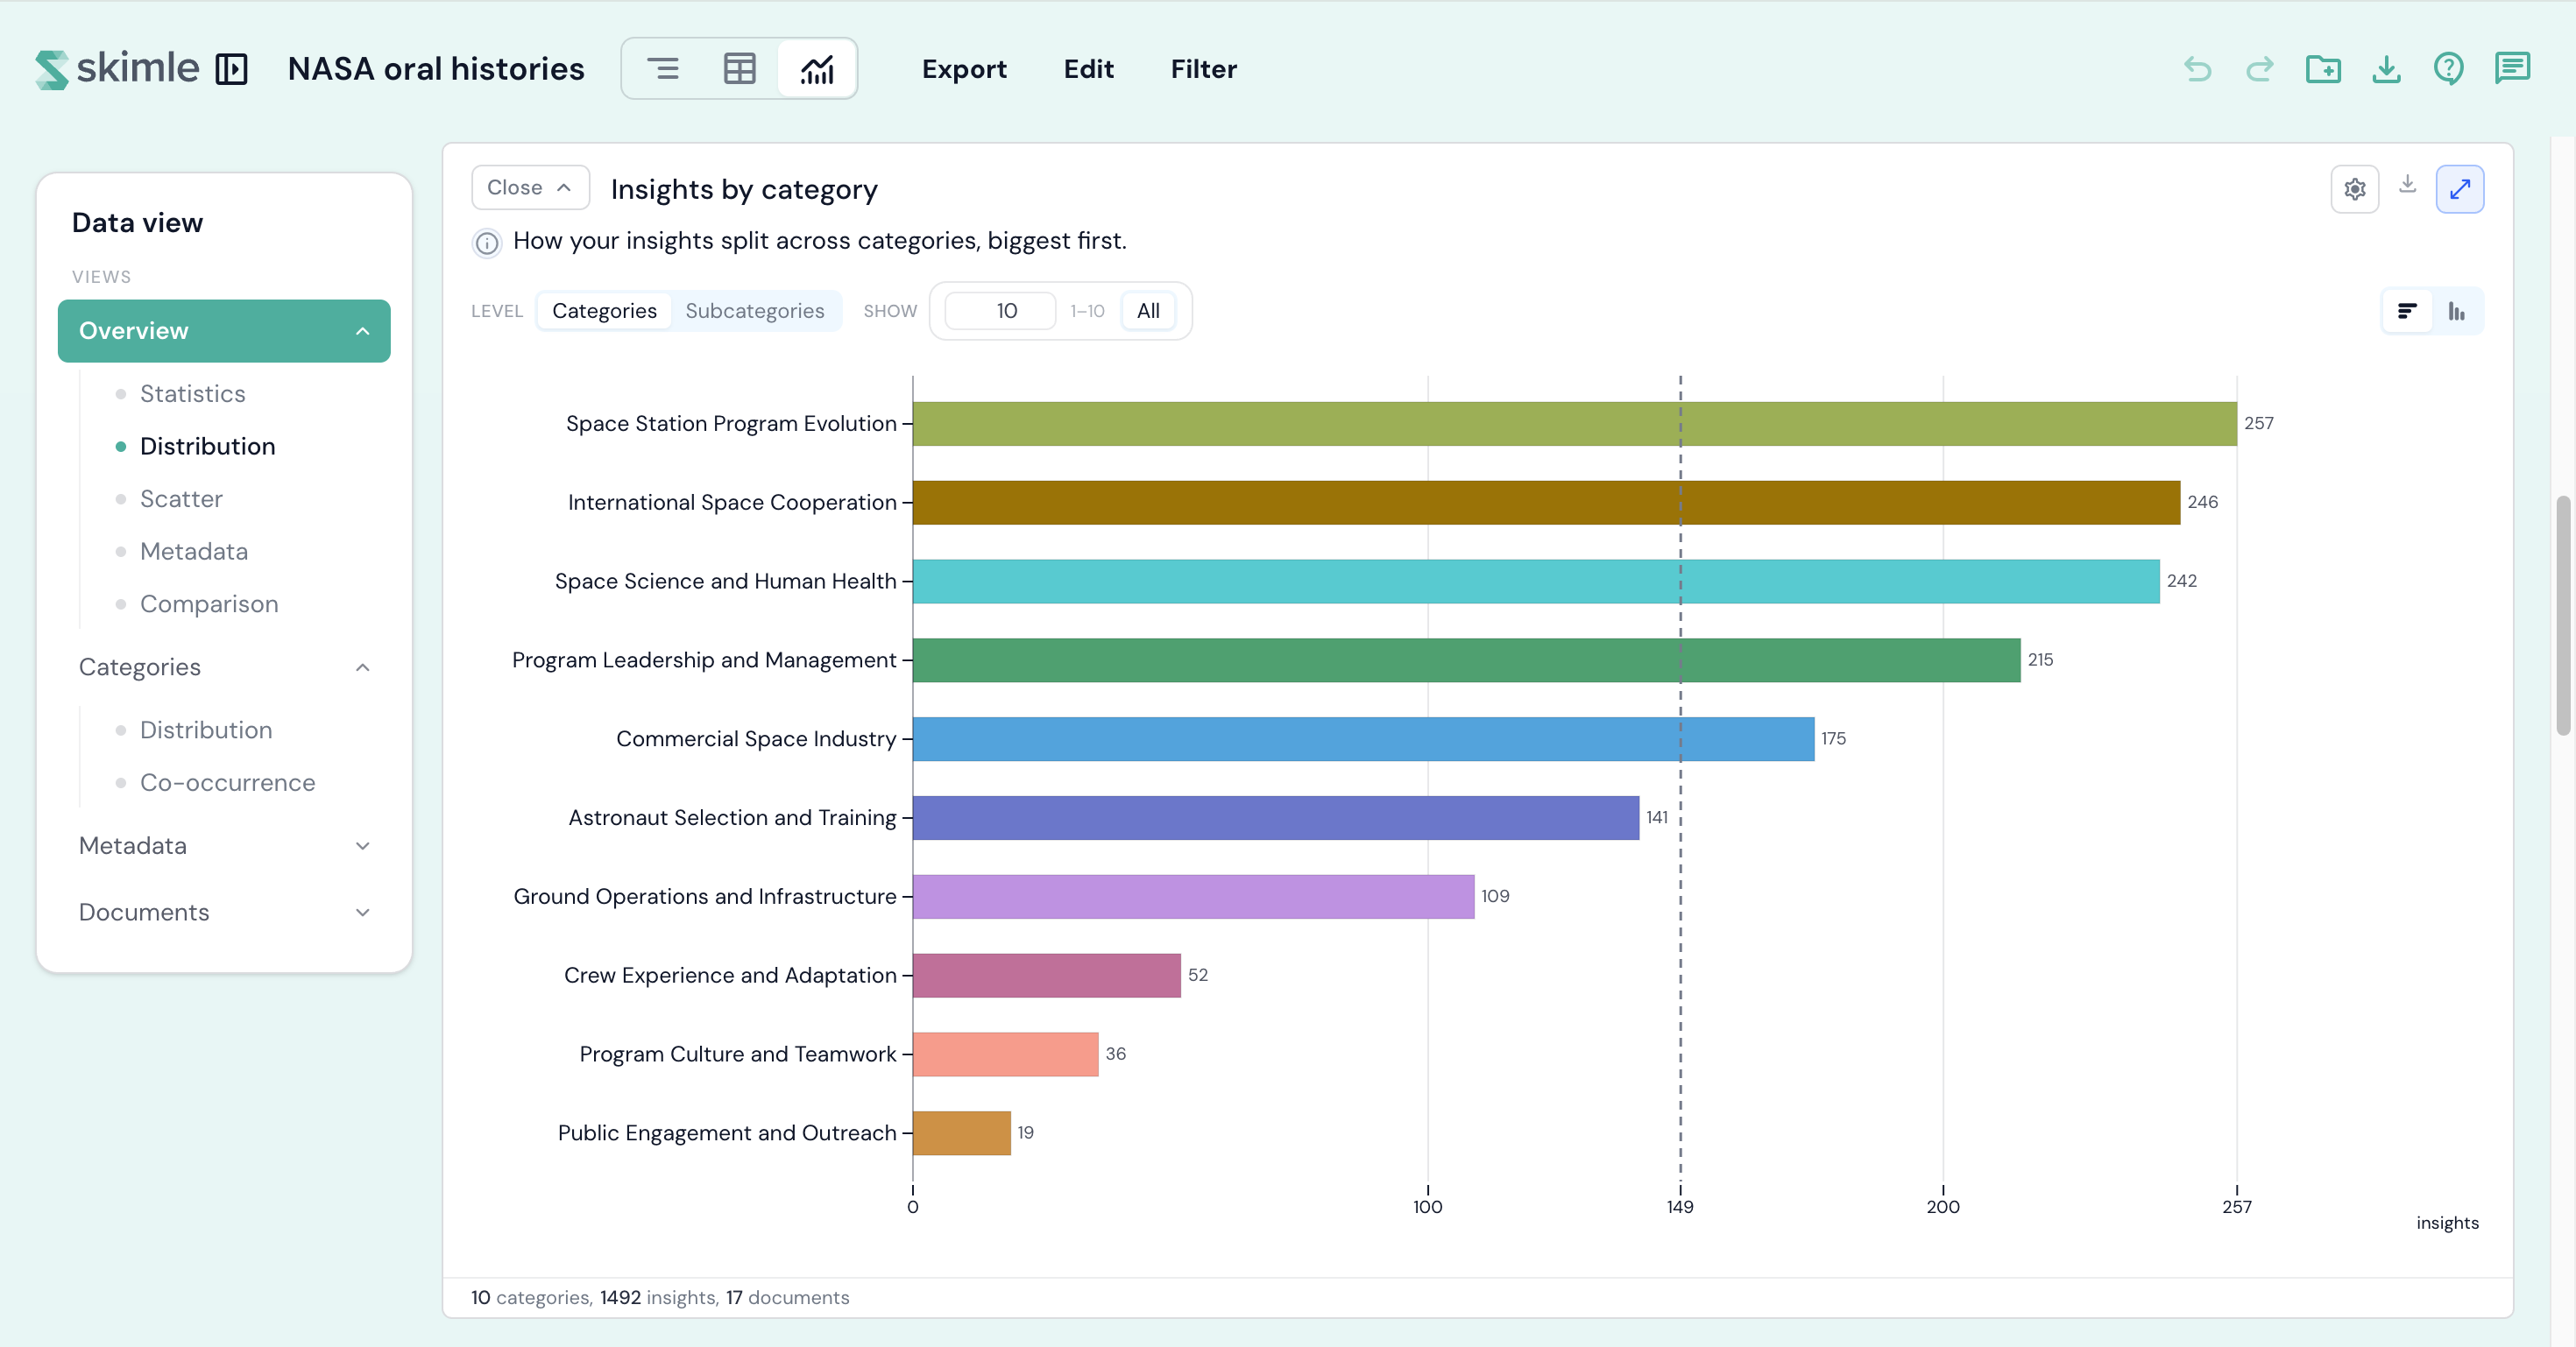Click the International Space Cooperation bar
The width and height of the screenshot is (2576, 1347).
(x=1546, y=503)
